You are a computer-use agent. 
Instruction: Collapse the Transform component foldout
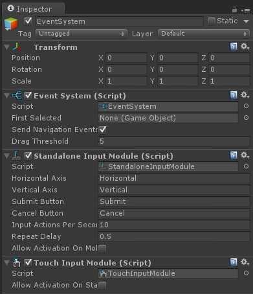pyautogui.click(x=7, y=47)
